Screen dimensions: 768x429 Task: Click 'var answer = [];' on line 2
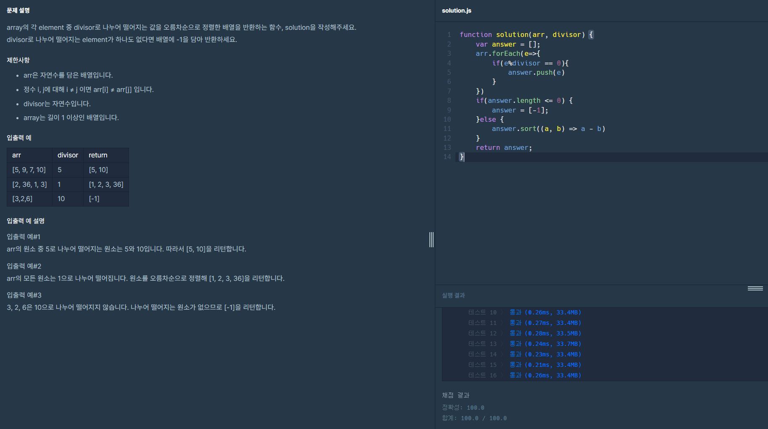click(508, 44)
